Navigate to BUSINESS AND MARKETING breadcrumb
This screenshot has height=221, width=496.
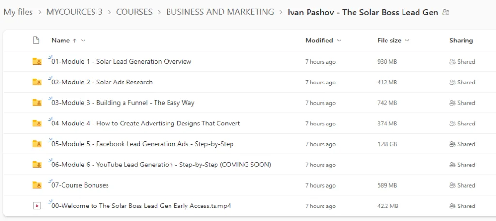pyautogui.click(x=220, y=12)
